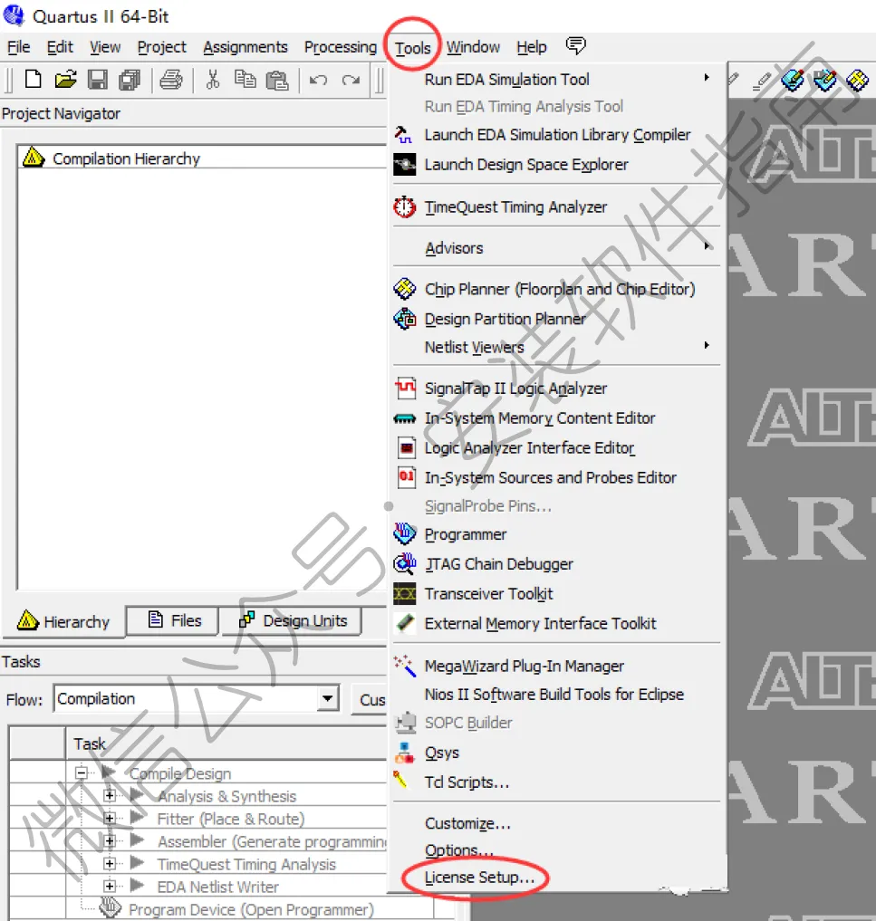Click the TimeQuest Timing Analyzer clock icon
Viewport: 876px width, 921px height.
pos(404,206)
